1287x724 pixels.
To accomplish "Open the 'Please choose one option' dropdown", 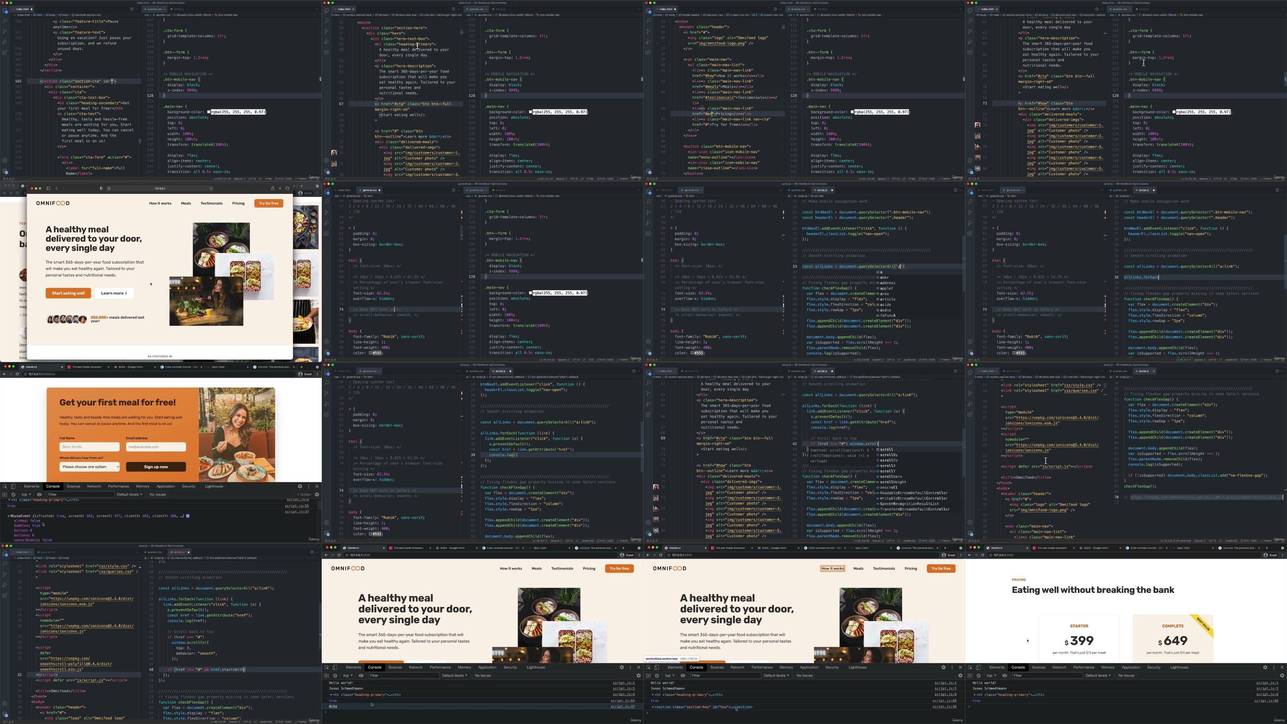I will point(89,467).
